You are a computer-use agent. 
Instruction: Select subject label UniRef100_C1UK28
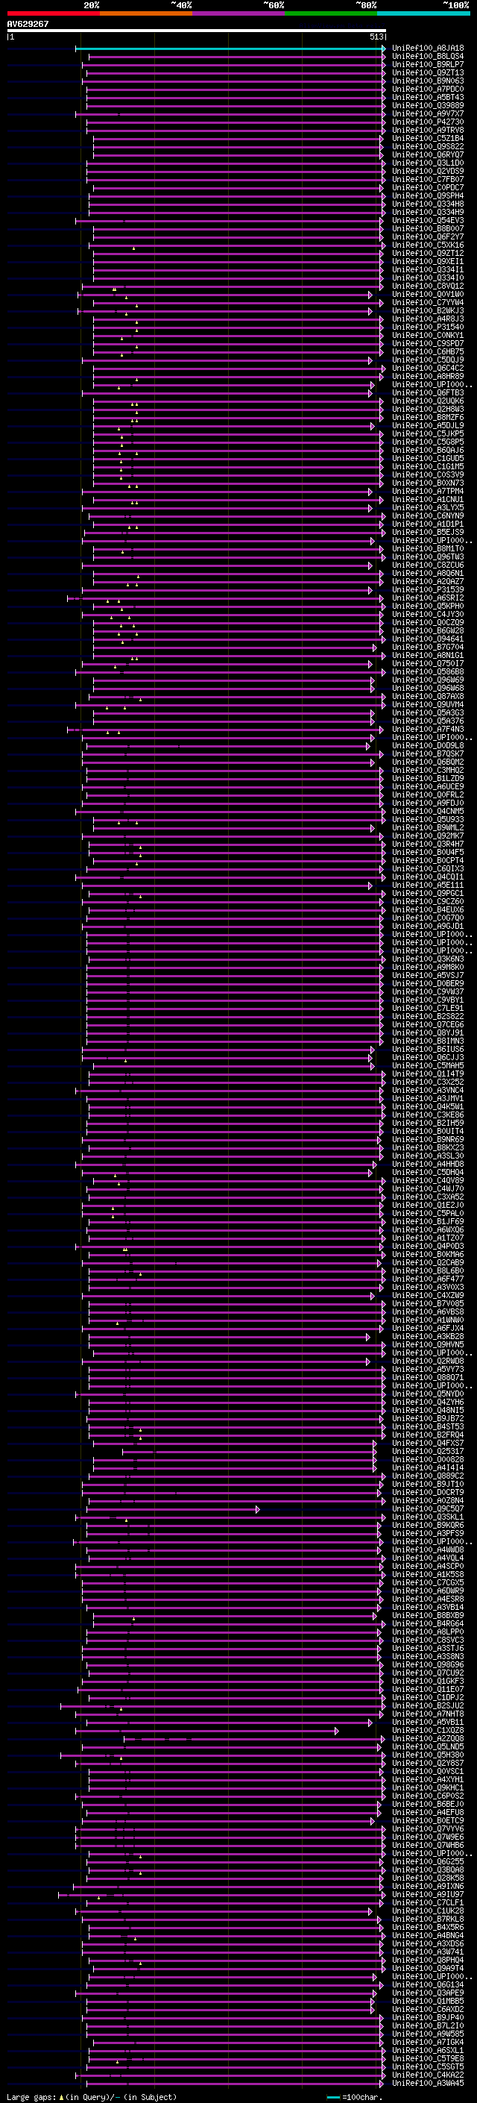(428, 1912)
